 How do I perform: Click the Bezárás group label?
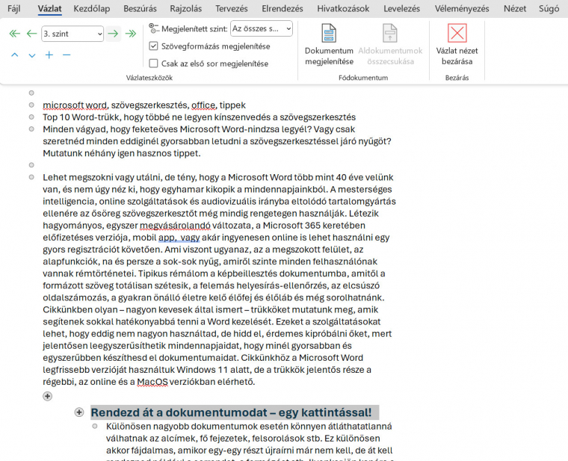pyautogui.click(x=457, y=78)
